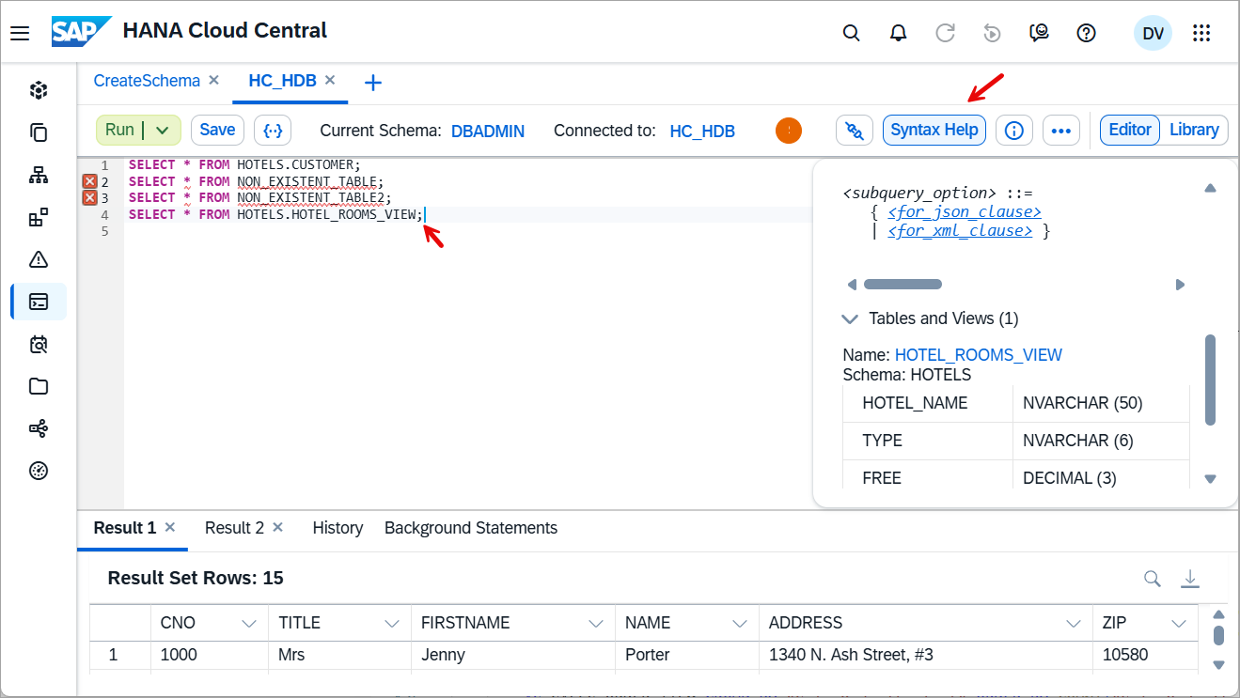
Task: Open the product switcher grid icon
Action: coord(1201,33)
